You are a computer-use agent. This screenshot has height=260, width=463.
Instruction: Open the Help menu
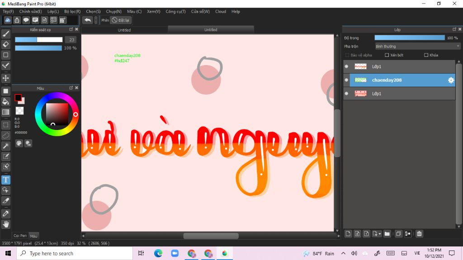236,11
